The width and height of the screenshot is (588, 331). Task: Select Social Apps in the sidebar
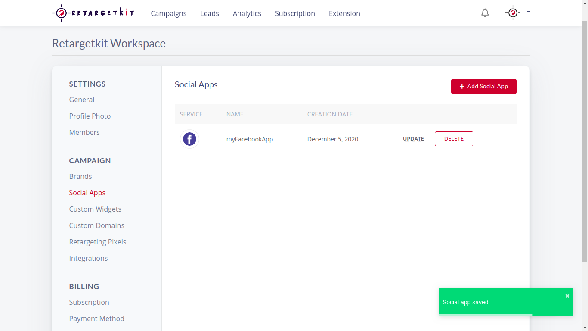(87, 193)
